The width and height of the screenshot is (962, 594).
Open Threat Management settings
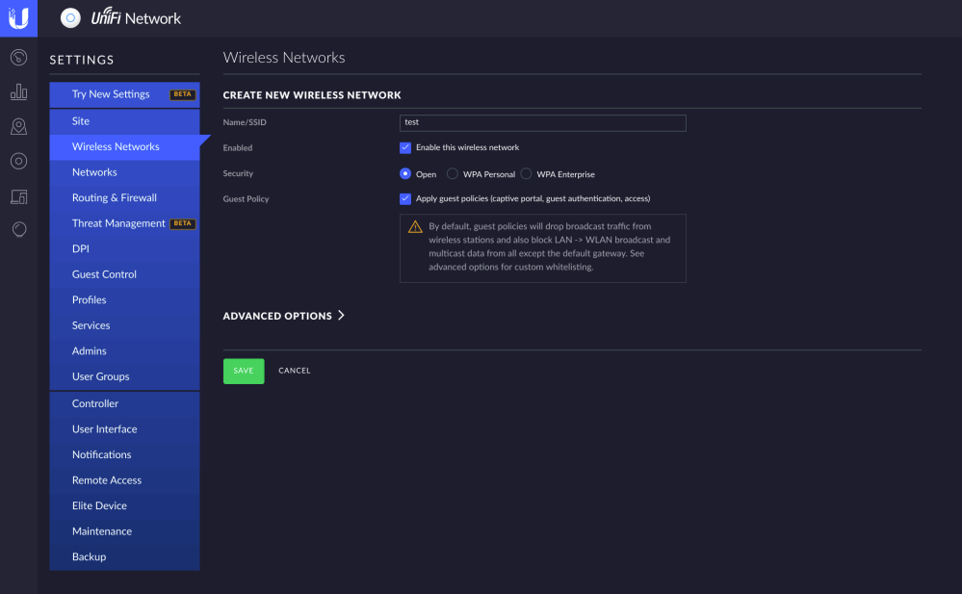click(118, 223)
